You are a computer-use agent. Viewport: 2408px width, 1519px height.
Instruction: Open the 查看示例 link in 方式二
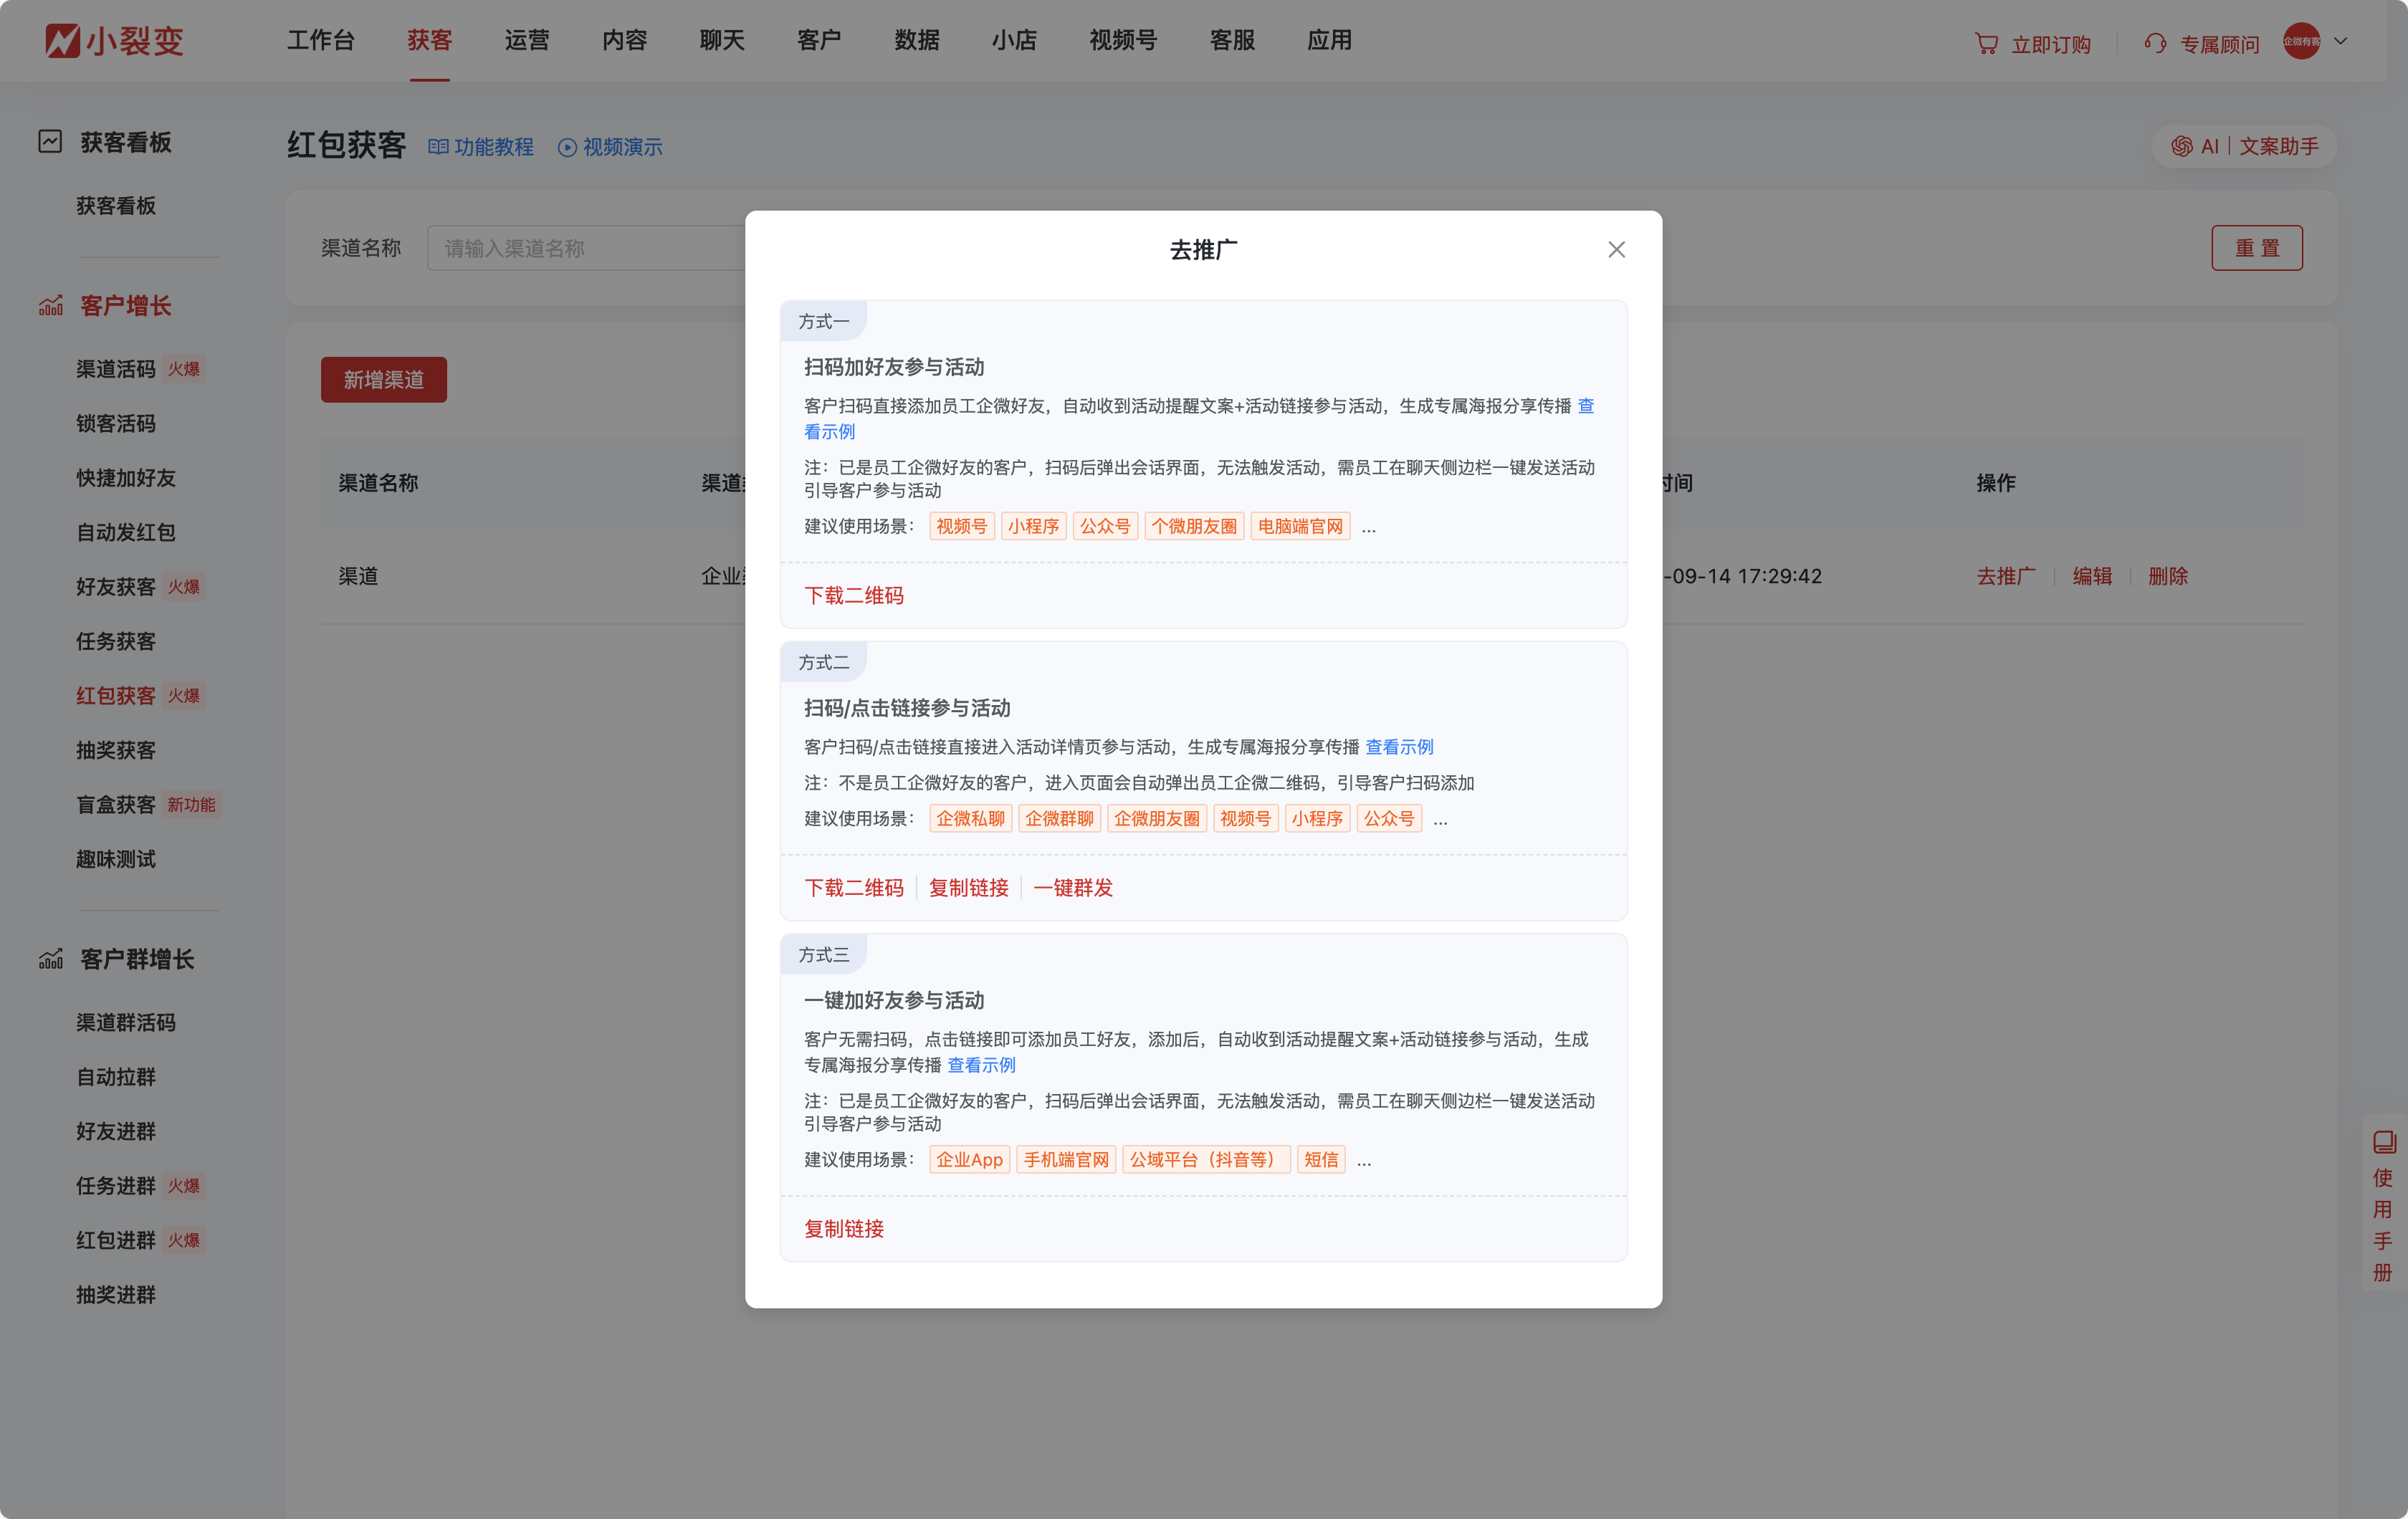(x=1398, y=746)
